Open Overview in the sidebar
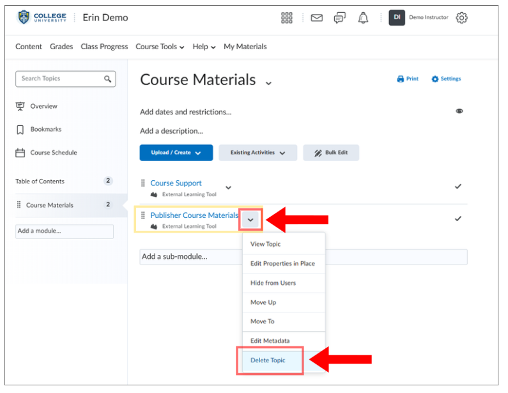 coord(43,106)
